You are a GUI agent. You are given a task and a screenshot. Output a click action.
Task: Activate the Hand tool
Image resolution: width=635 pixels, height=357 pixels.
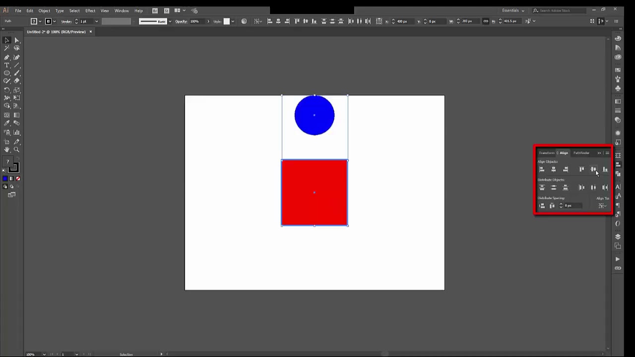7,149
